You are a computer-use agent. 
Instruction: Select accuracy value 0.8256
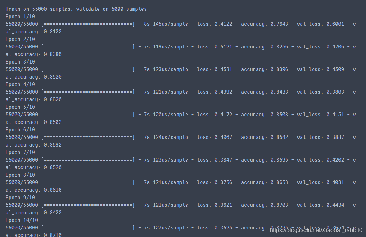tap(279, 47)
